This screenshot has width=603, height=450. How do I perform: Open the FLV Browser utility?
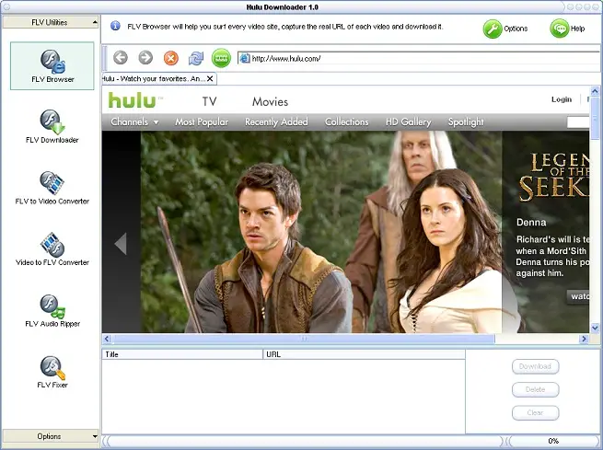[x=52, y=65]
